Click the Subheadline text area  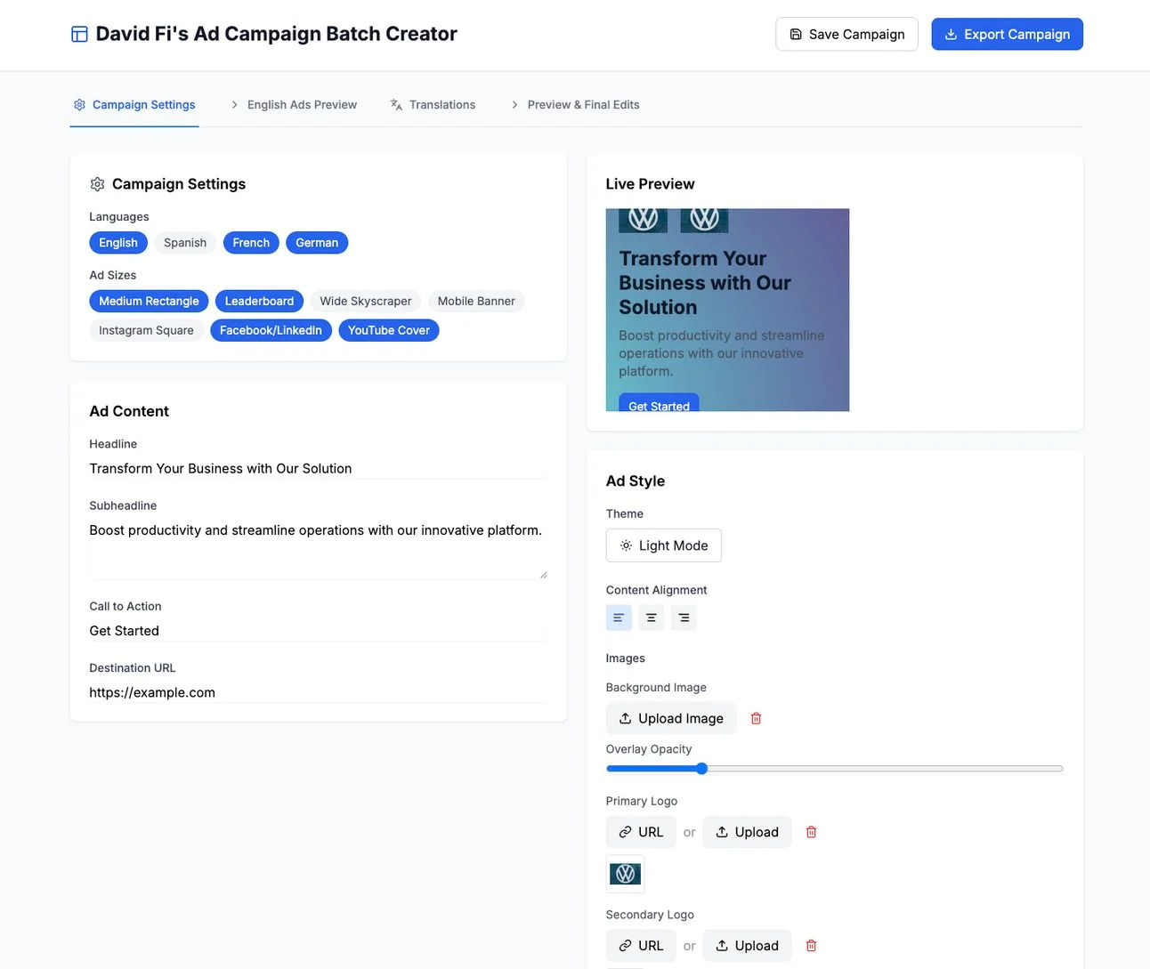[318, 549]
